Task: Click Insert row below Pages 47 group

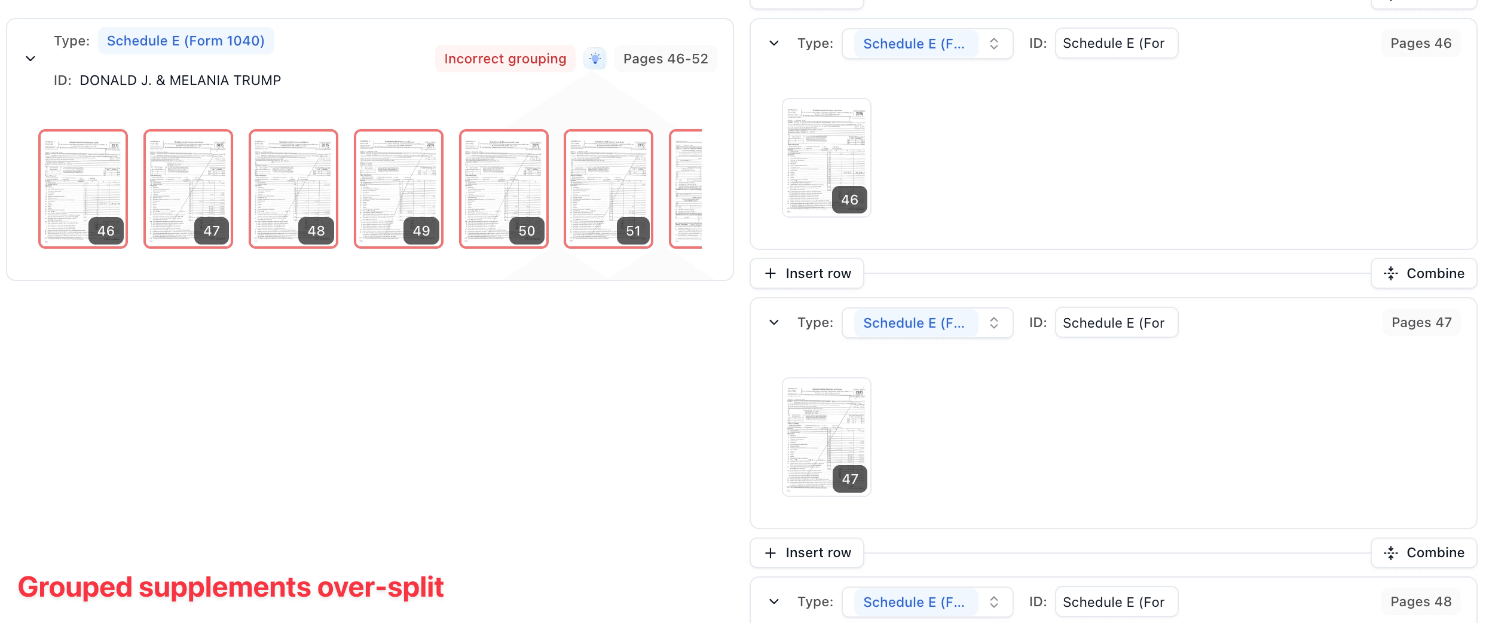Action: click(807, 552)
